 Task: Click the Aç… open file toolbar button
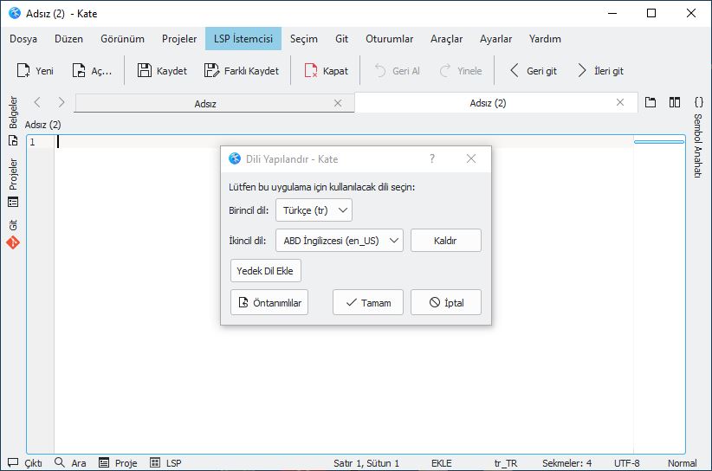click(x=92, y=71)
